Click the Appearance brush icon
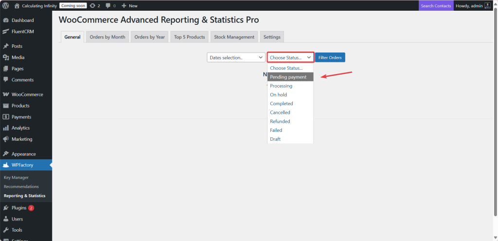 click(x=6, y=154)
